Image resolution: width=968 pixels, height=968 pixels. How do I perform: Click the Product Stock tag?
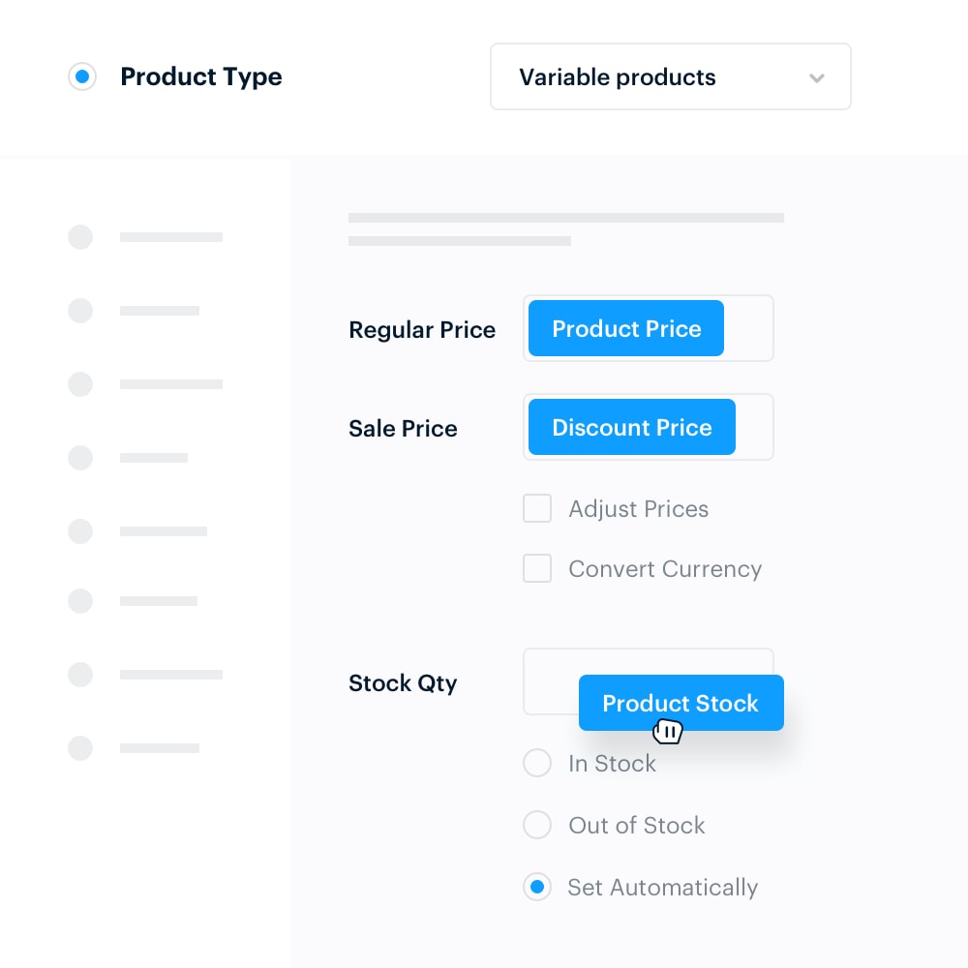coord(681,703)
